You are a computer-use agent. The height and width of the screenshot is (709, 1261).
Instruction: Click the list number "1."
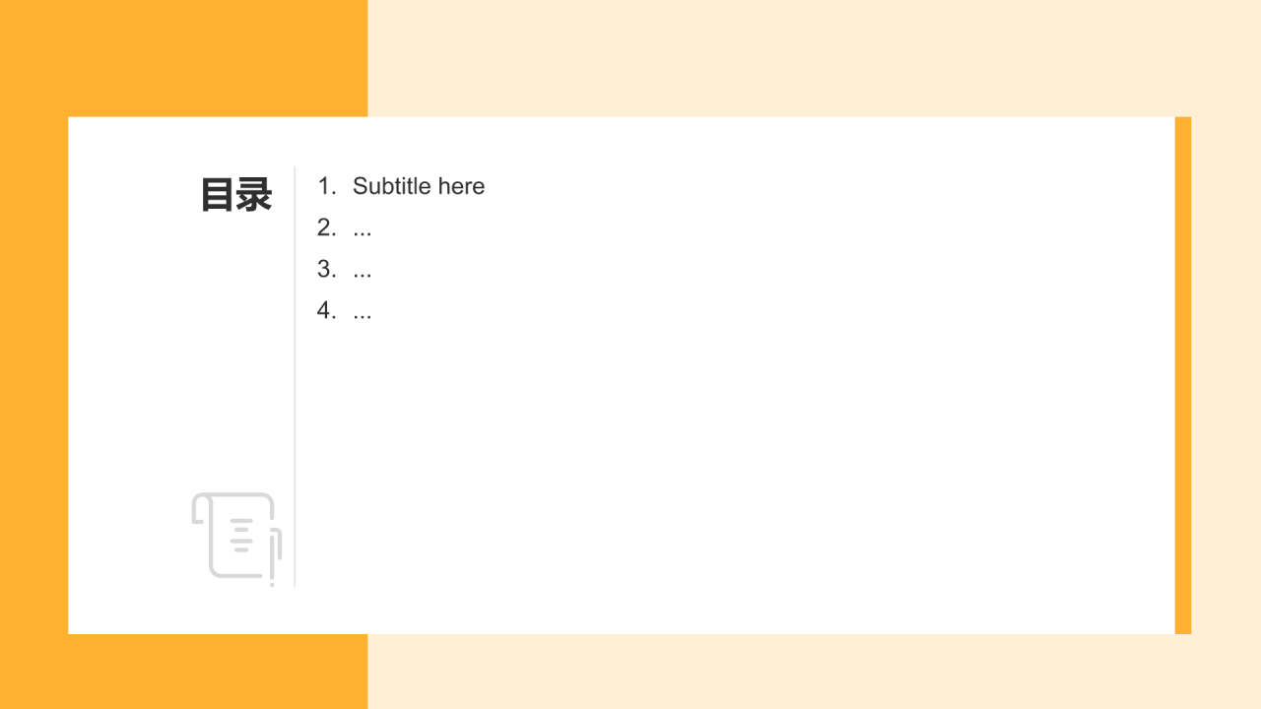(327, 186)
